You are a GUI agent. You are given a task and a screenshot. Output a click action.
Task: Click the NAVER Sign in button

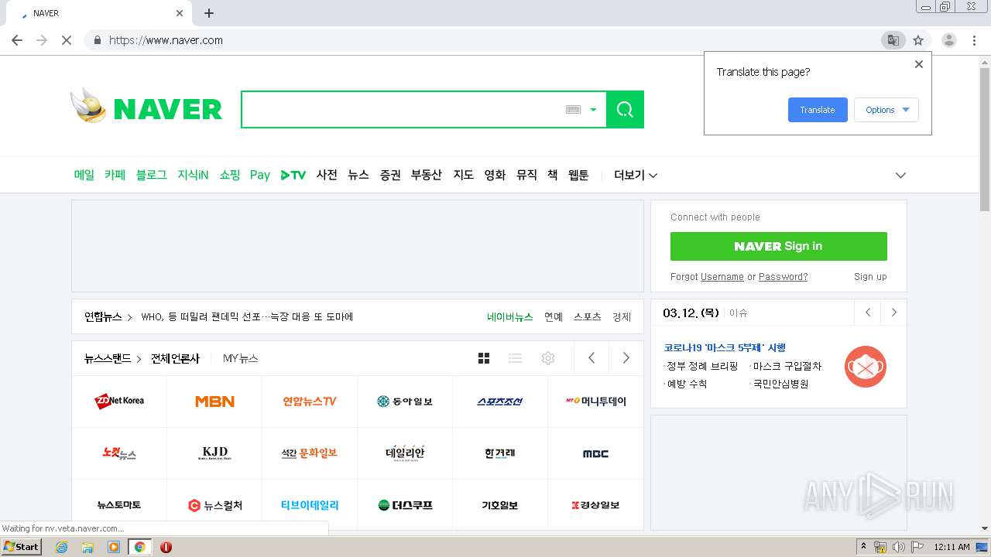[779, 246]
